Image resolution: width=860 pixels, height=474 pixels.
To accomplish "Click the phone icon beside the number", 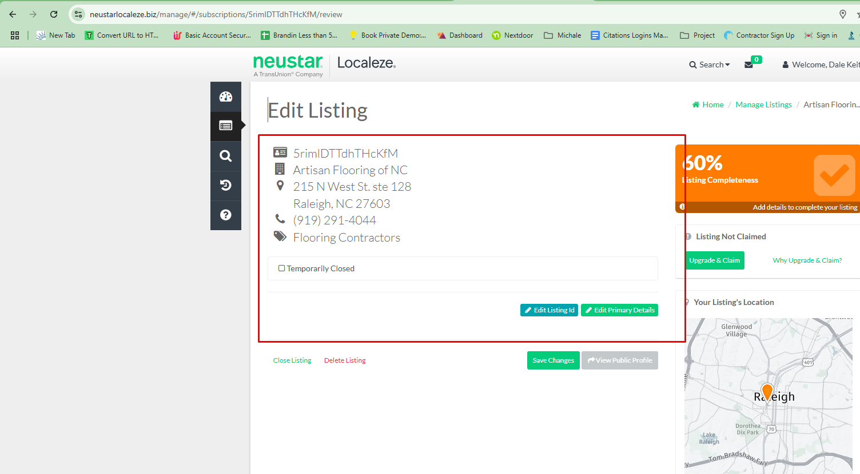I will [x=280, y=219].
